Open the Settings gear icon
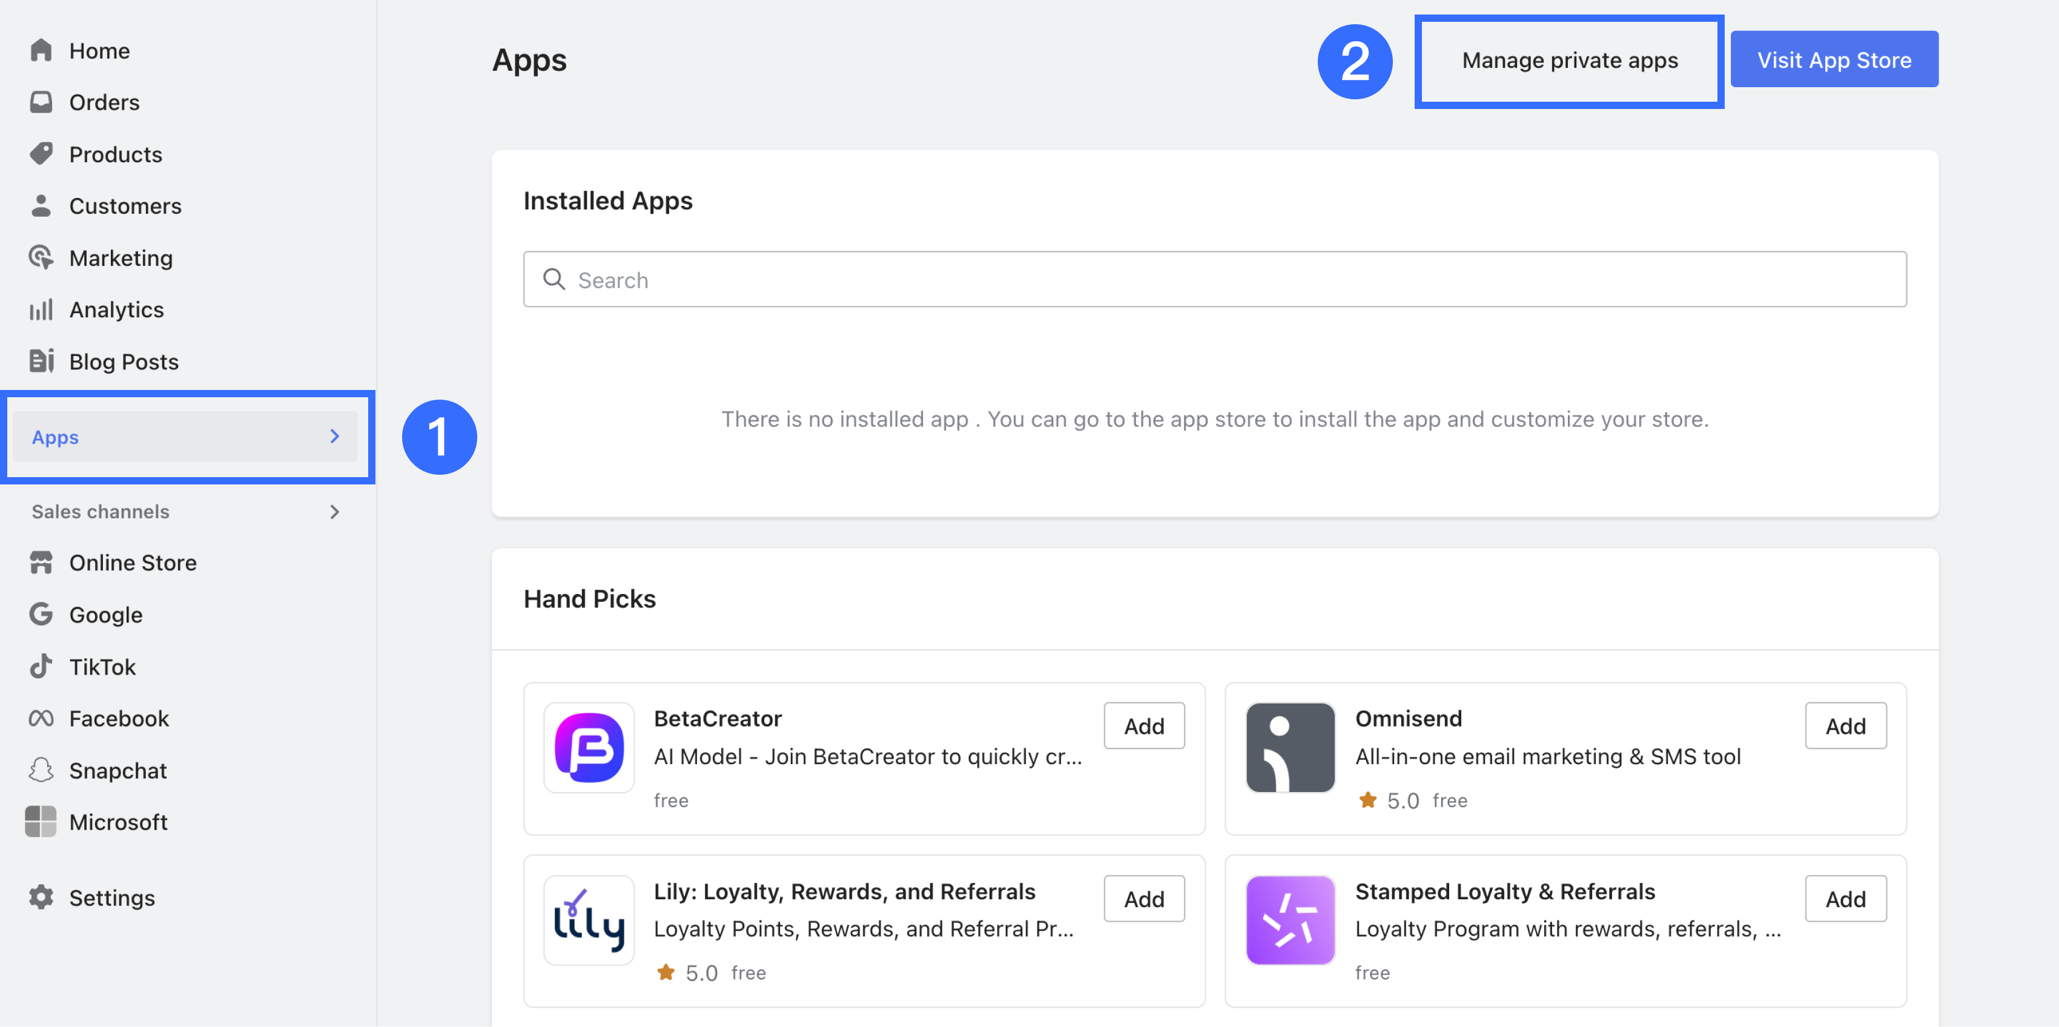 (x=41, y=897)
